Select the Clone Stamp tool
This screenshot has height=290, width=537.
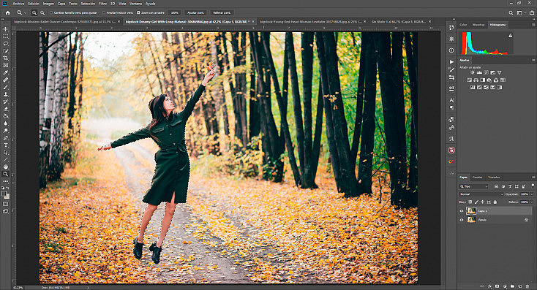(5, 94)
